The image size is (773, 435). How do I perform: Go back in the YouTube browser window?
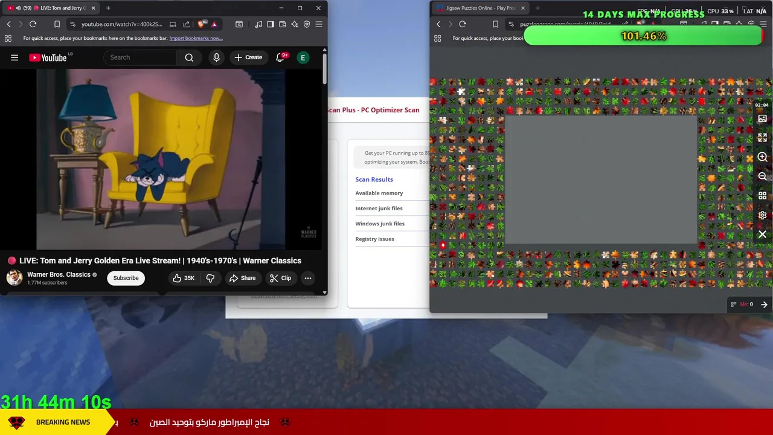point(8,24)
